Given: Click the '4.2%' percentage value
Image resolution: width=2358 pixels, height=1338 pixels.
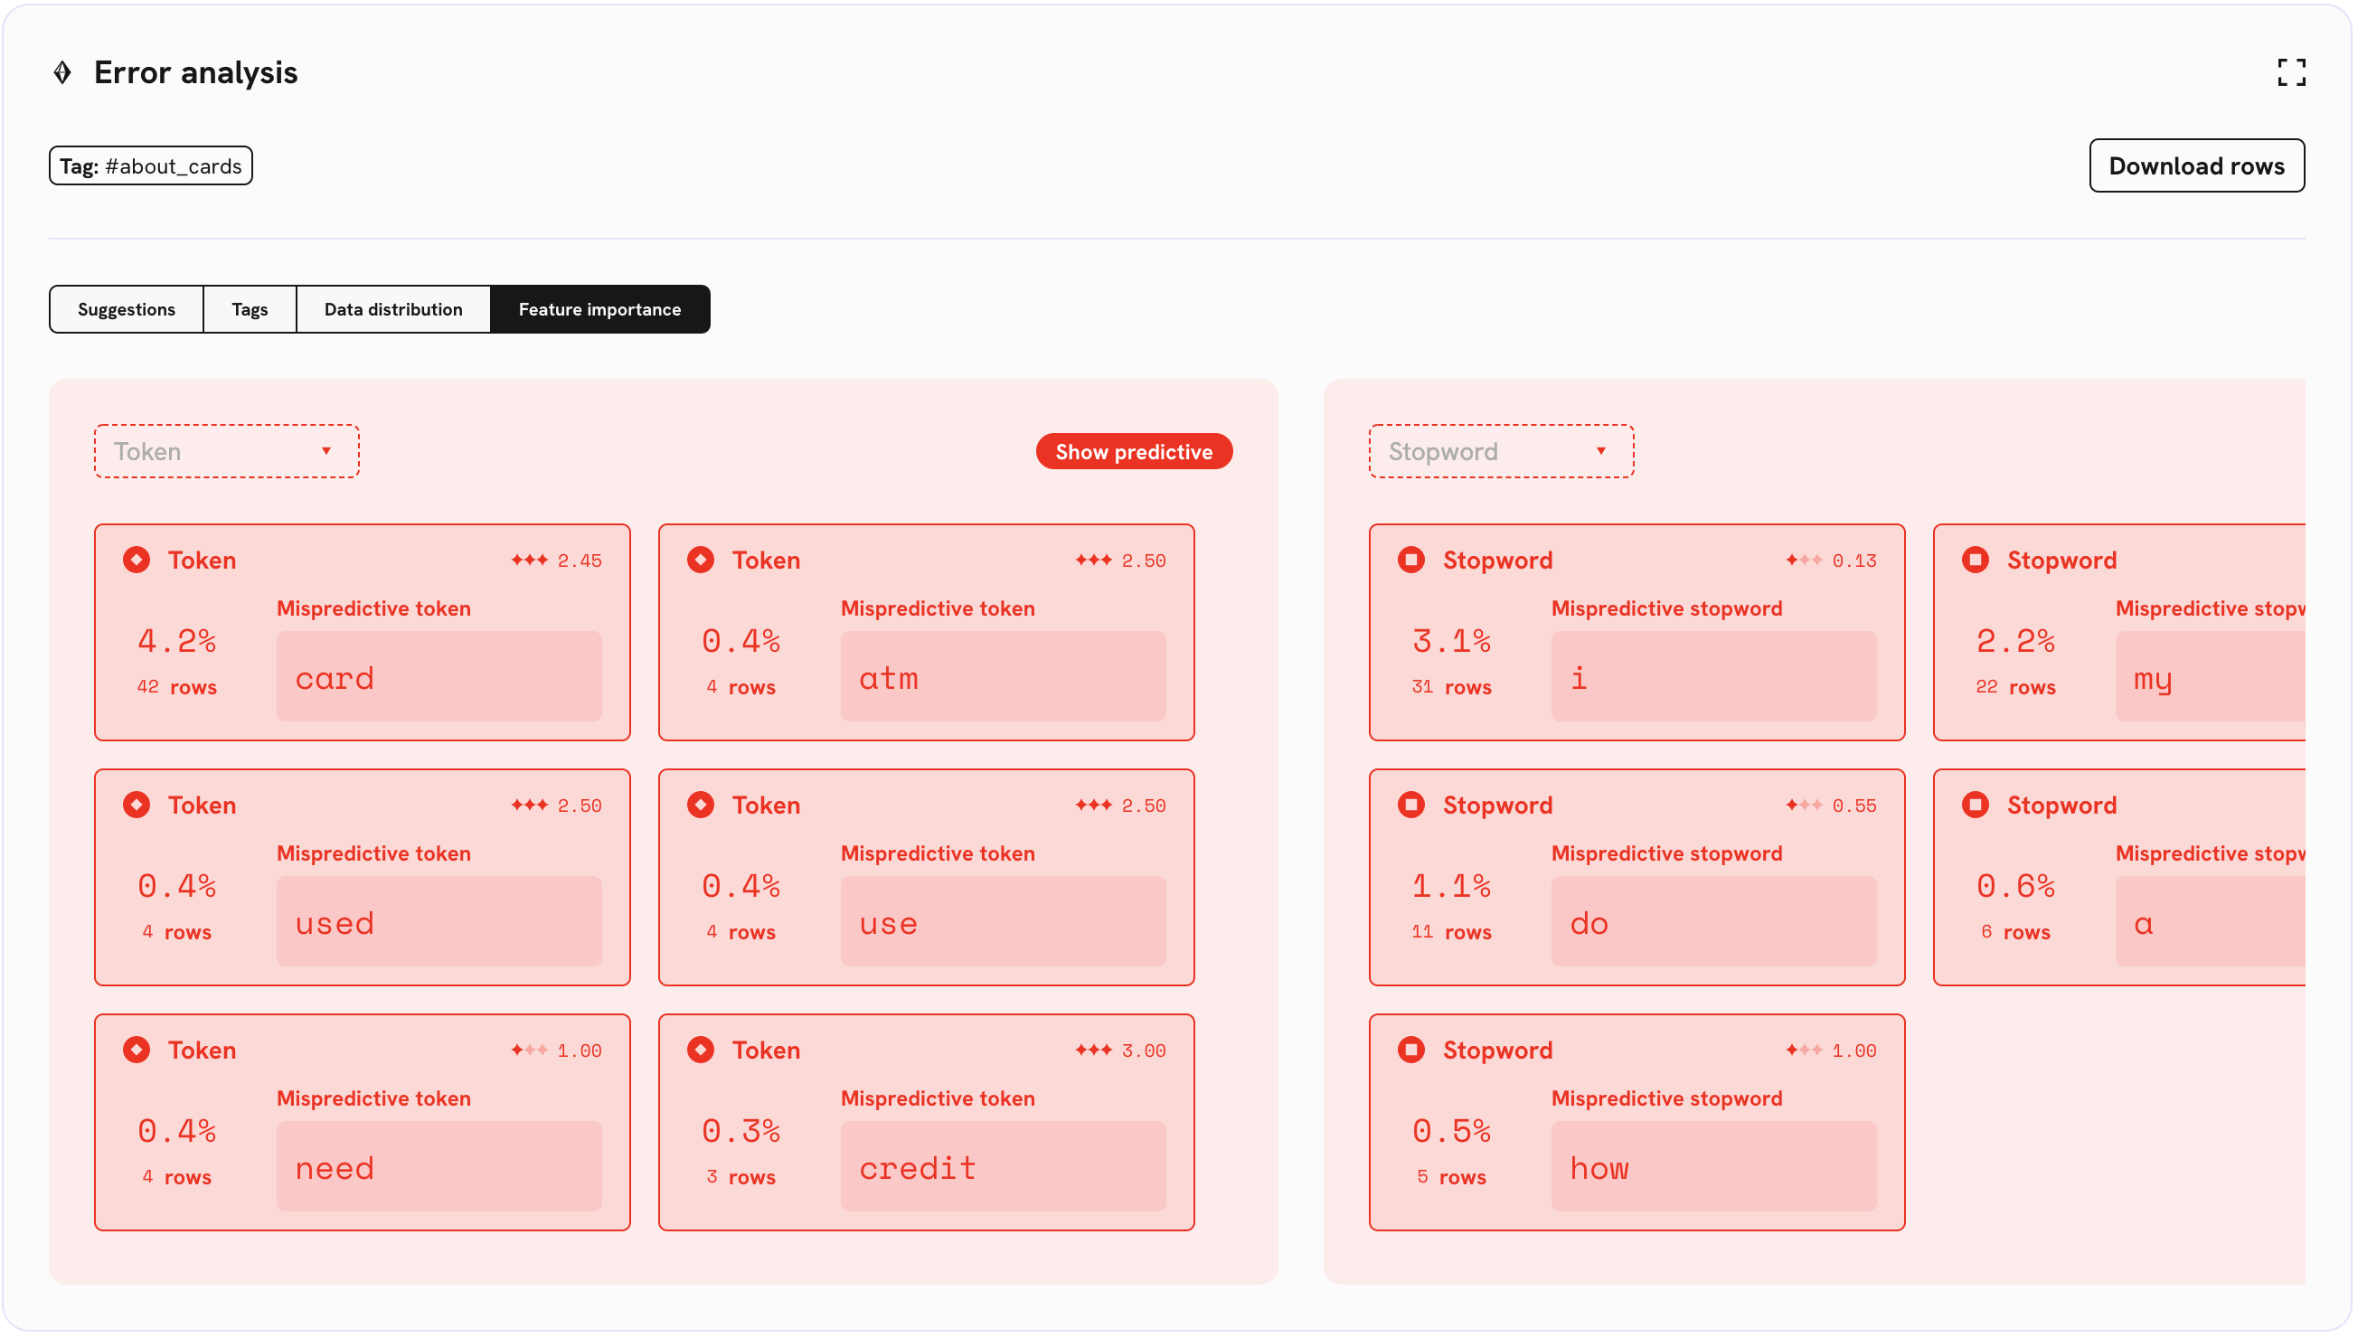Looking at the screenshot, I should coord(177,642).
